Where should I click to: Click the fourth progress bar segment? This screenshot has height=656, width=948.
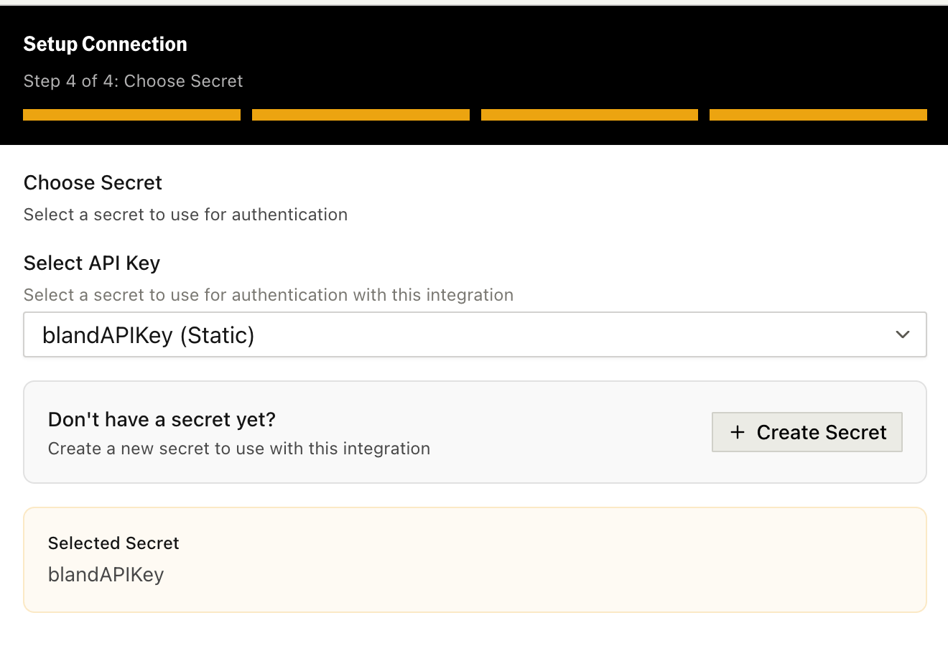pos(818,114)
